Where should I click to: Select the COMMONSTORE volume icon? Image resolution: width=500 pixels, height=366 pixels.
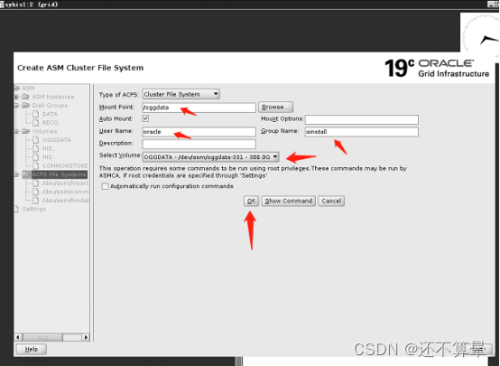(x=36, y=165)
